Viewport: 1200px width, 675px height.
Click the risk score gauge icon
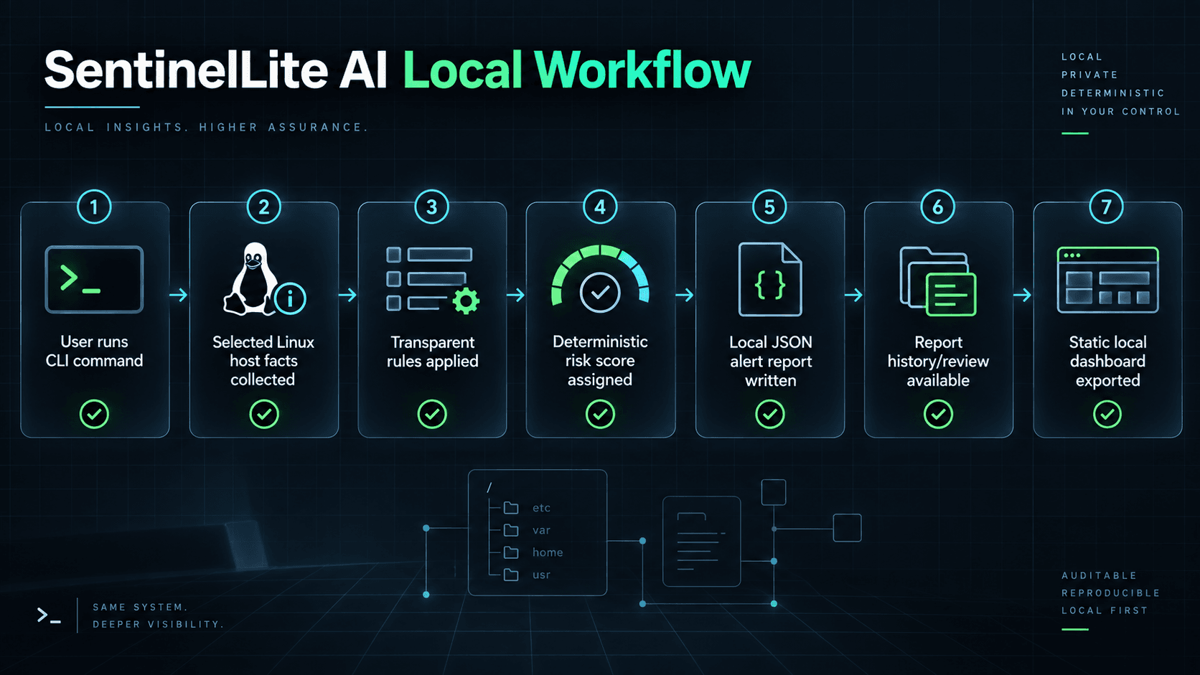(x=600, y=279)
